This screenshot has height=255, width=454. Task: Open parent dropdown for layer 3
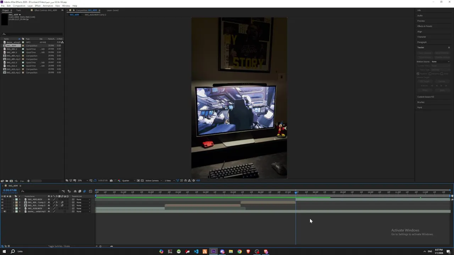pos(83,205)
